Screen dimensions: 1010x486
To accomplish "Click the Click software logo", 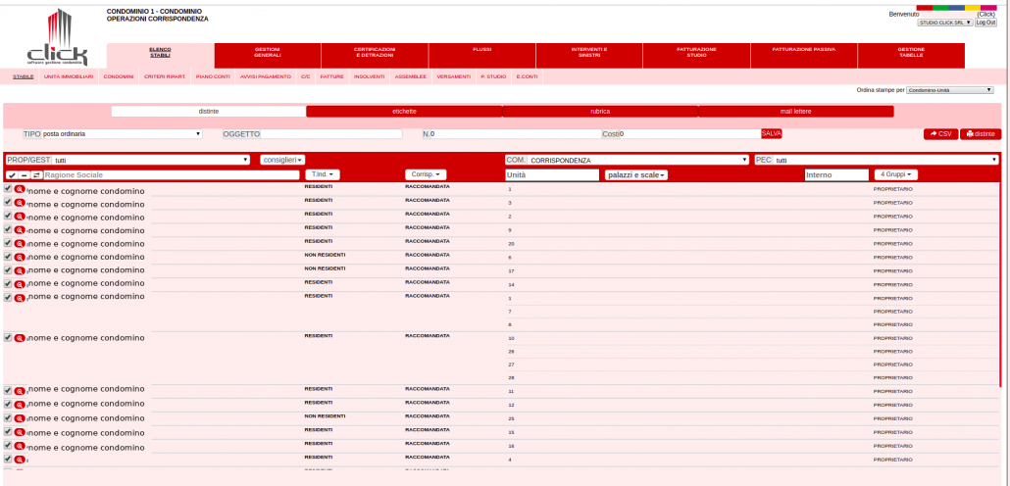I will click(57, 36).
